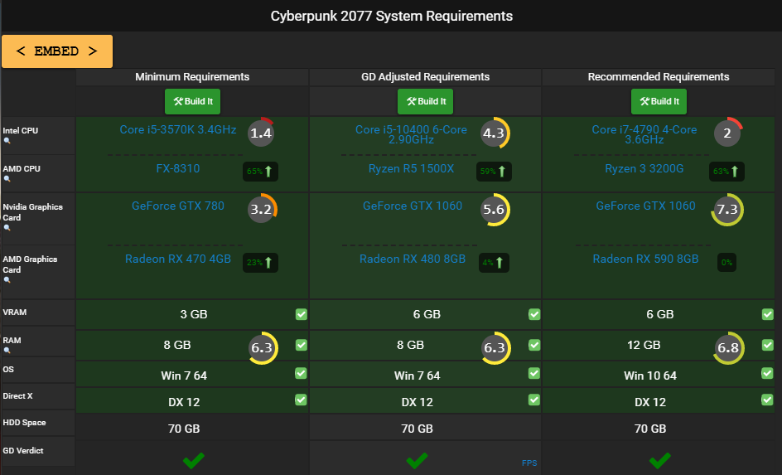Screen dimensions: 782x475
Task: Click the 6.3 RAM gauge in GD Adjusted column
Action: point(495,348)
